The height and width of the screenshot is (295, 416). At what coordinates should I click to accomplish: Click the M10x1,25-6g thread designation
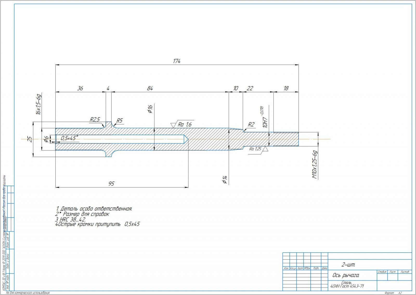(x=315, y=165)
